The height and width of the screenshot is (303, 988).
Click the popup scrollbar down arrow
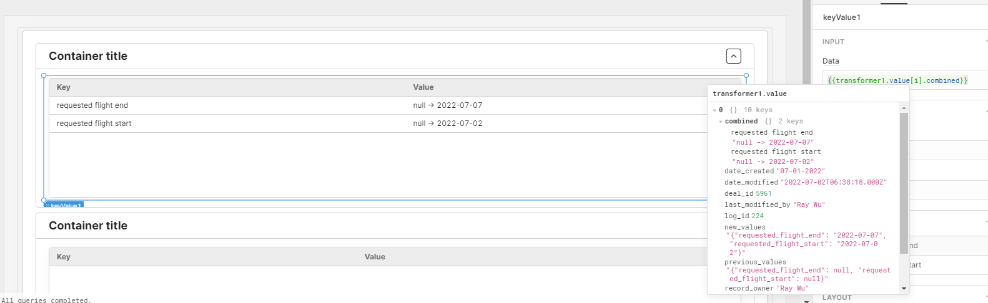click(904, 289)
